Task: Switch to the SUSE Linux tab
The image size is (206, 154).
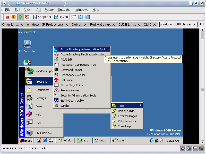Action: 127,25
